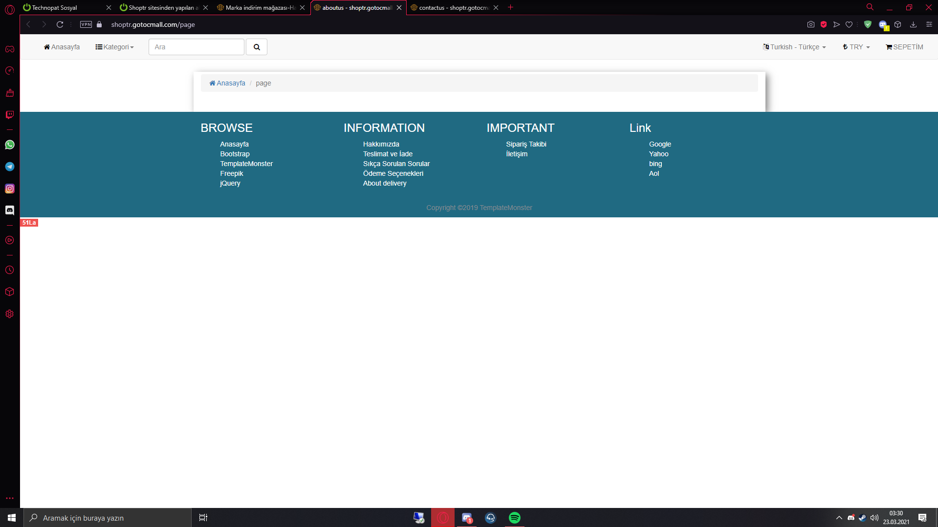
Task: Go back to previous page
Action: click(x=28, y=24)
